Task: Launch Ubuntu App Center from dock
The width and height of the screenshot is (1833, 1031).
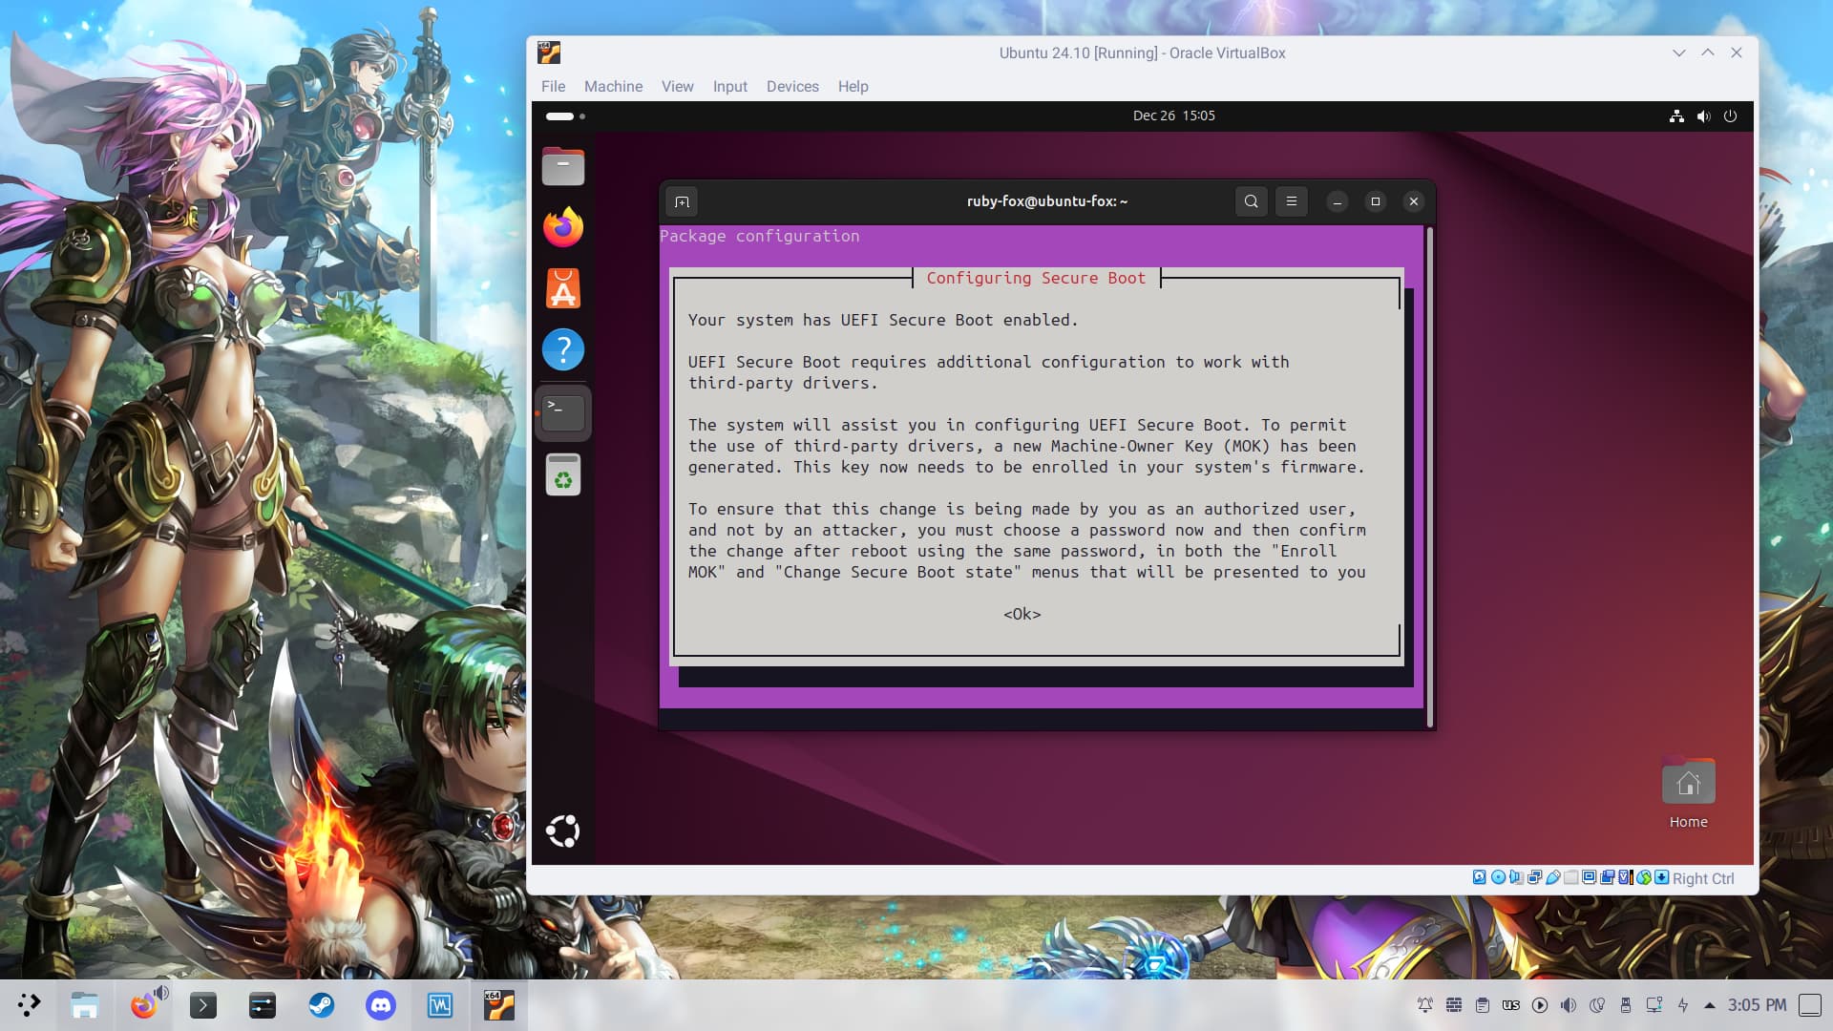Action: click(x=562, y=289)
